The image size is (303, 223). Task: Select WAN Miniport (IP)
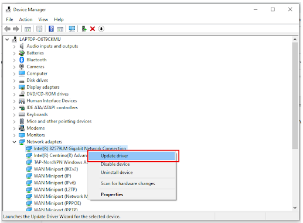point(52,176)
